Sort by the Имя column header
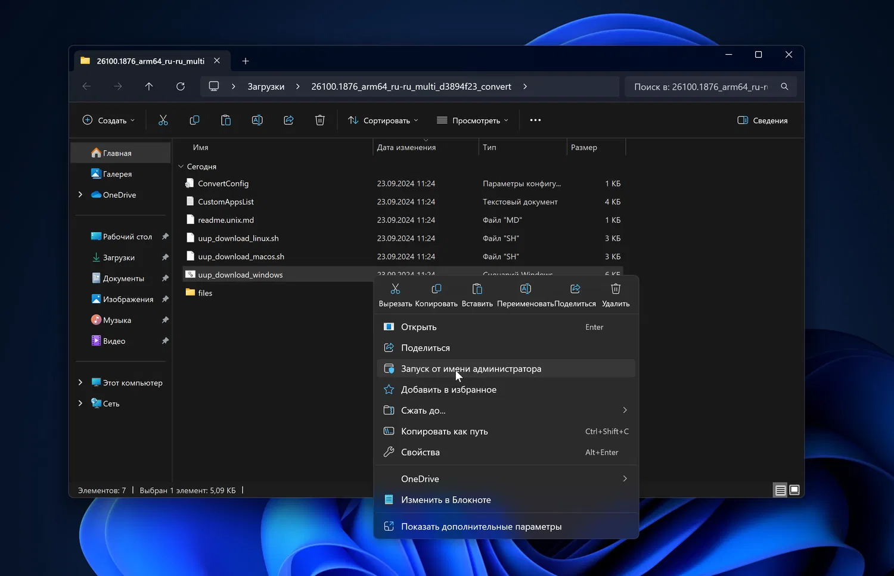The height and width of the screenshot is (576, 894). pyautogui.click(x=201, y=147)
